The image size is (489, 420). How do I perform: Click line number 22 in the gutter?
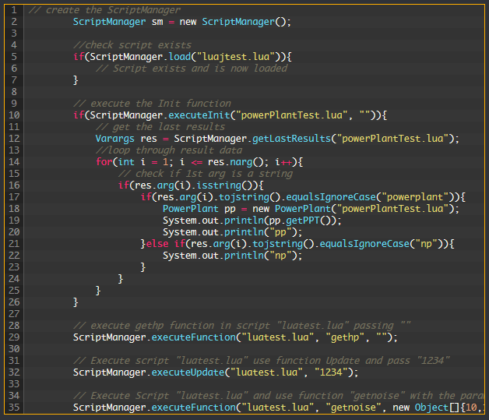tap(14, 256)
